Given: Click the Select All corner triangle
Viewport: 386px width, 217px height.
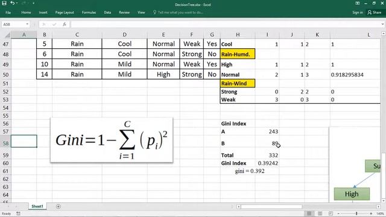Looking at the screenshot, I should (7, 35).
